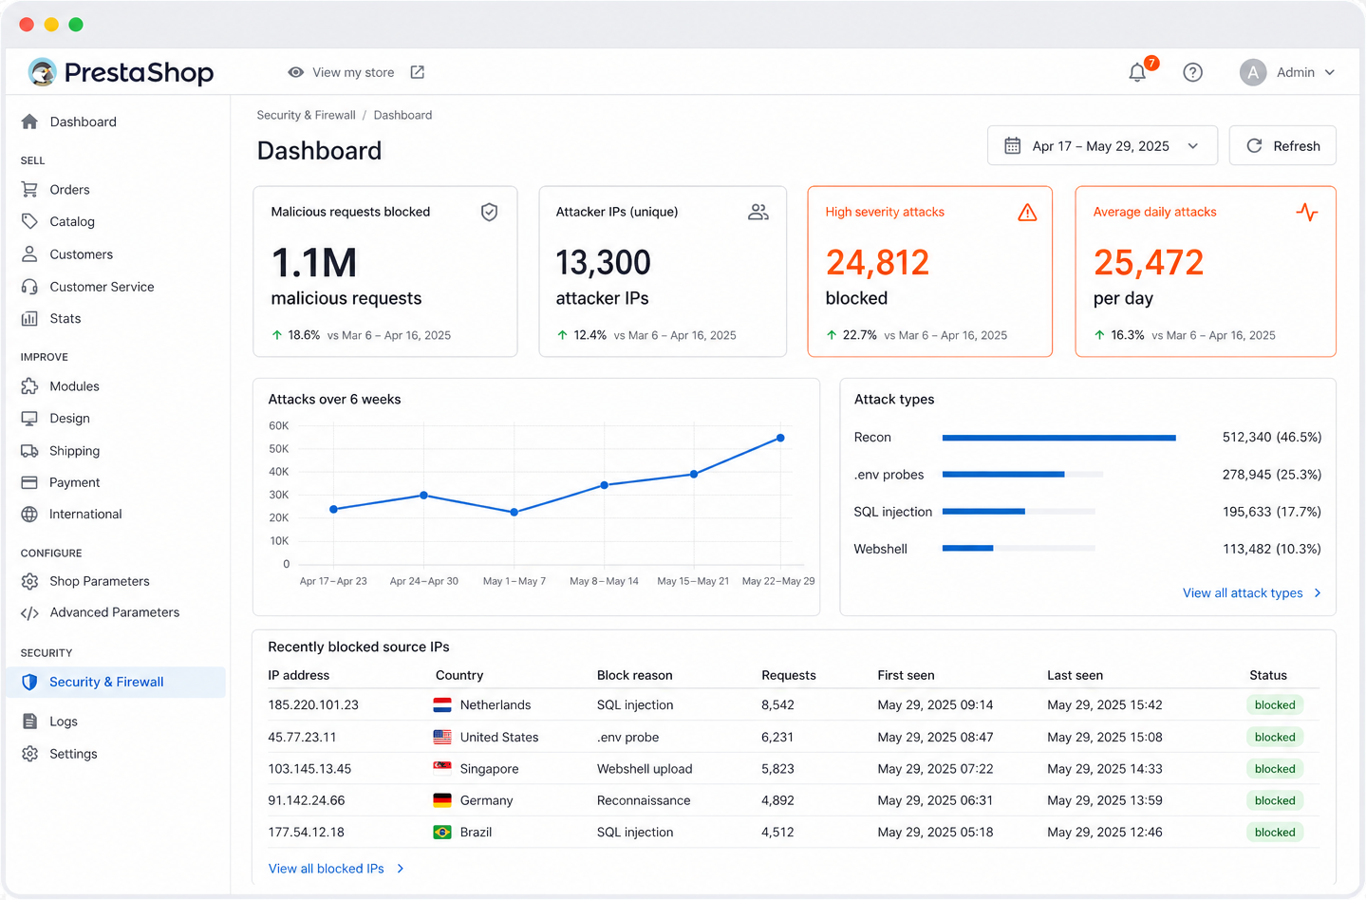Click the chevron next to View all blocked IPs
The width and height of the screenshot is (1366, 900).
click(400, 868)
